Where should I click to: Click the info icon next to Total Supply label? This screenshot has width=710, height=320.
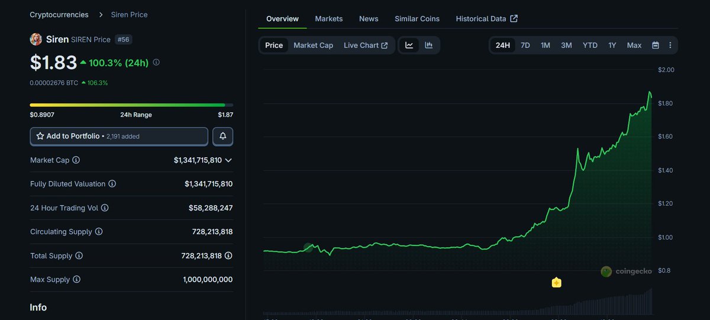click(79, 256)
